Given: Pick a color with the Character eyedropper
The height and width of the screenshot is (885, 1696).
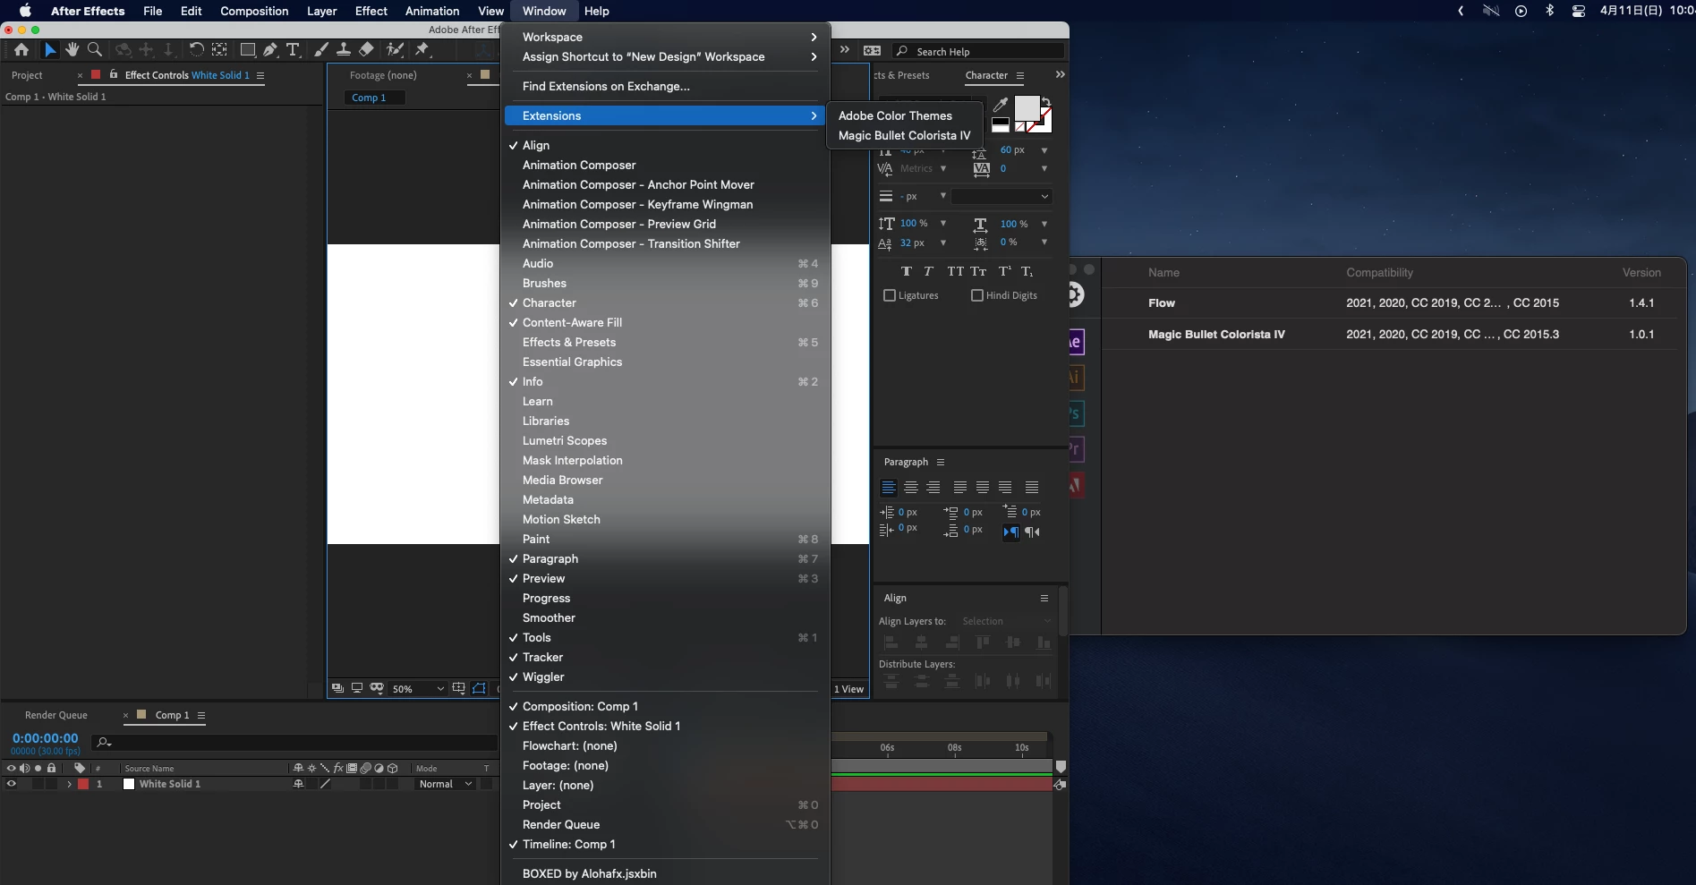Looking at the screenshot, I should click(x=1001, y=105).
